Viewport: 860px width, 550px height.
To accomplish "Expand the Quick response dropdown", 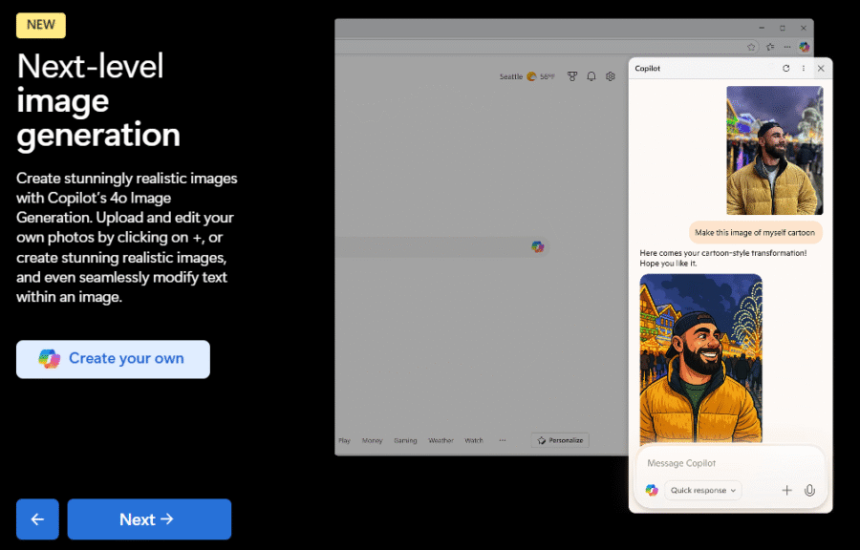I will coord(703,490).
